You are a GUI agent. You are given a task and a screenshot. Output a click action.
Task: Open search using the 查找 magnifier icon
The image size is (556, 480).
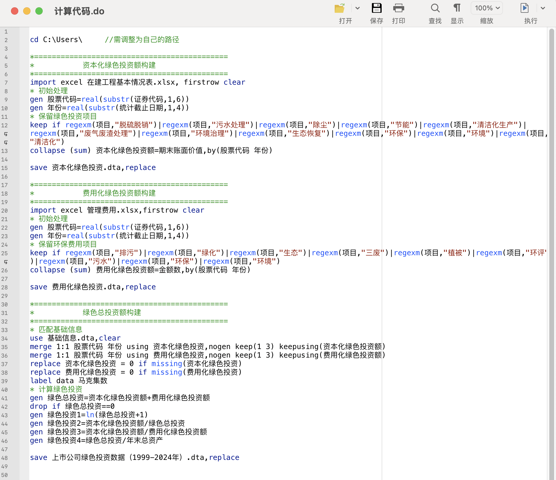pos(435,8)
